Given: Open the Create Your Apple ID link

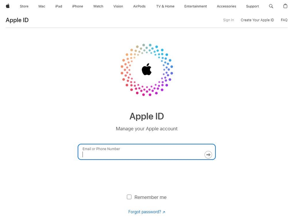Looking at the screenshot, I should pos(257,20).
